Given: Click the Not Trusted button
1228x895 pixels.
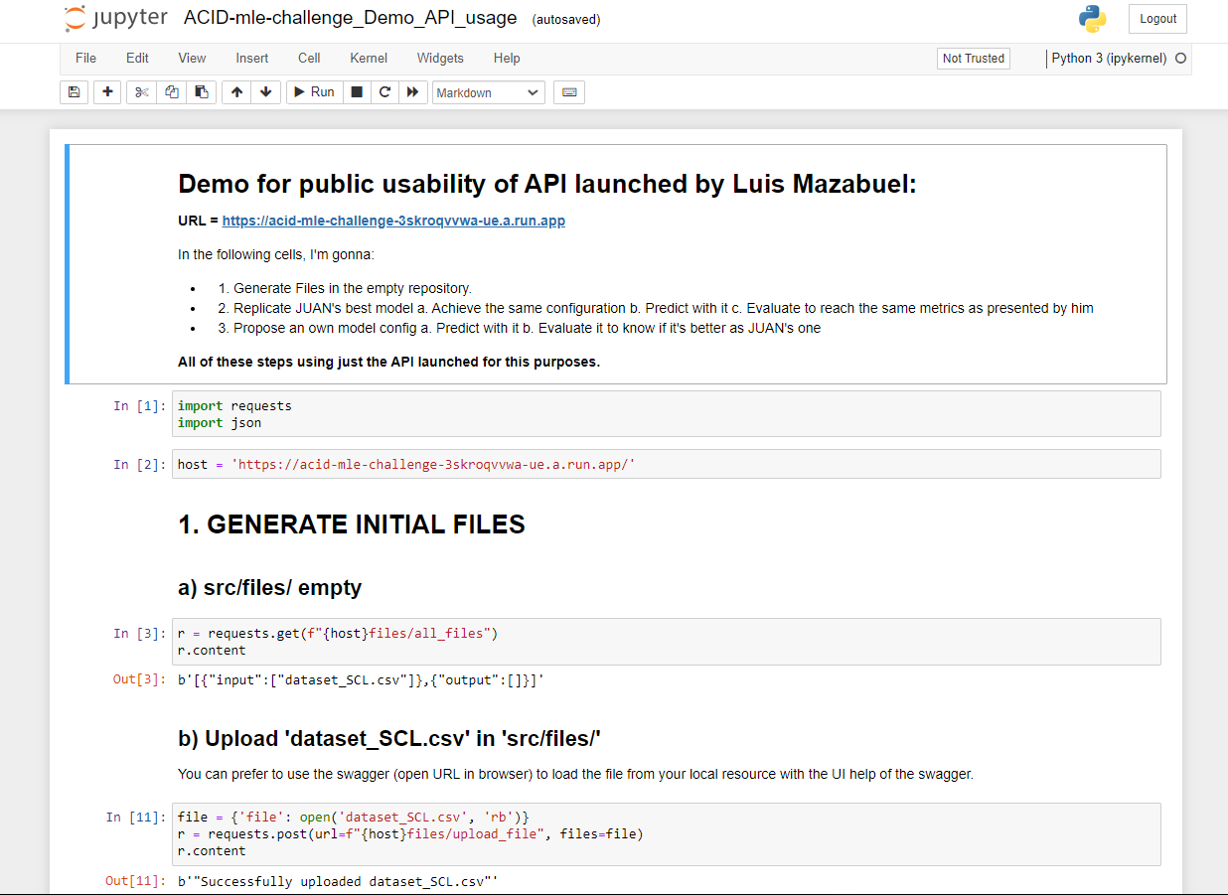Looking at the screenshot, I should coord(973,58).
